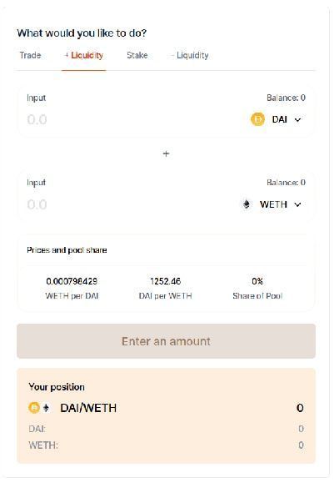This screenshot has width=334, height=483.
Task: Select the + Liquidity tab
Action: pos(83,55)
